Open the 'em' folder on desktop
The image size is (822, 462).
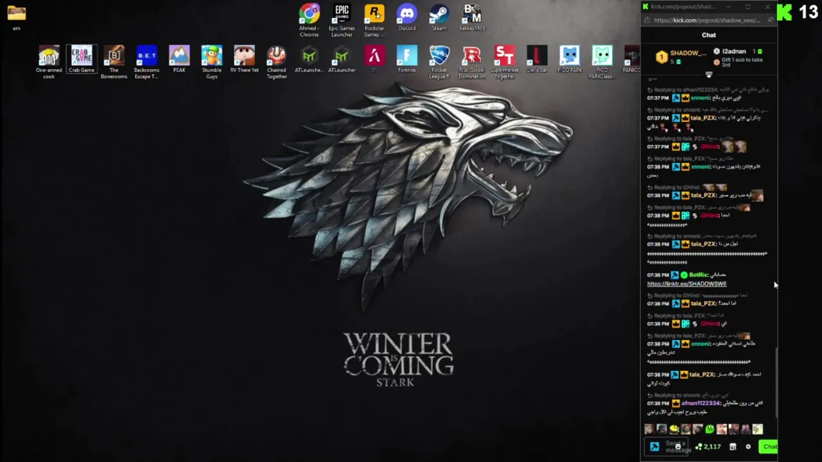click(17, 17)
